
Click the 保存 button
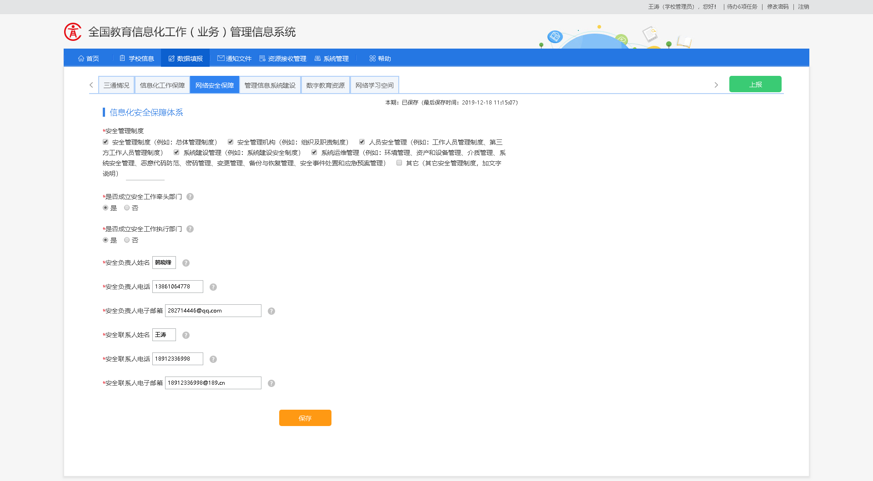point(305,418)
